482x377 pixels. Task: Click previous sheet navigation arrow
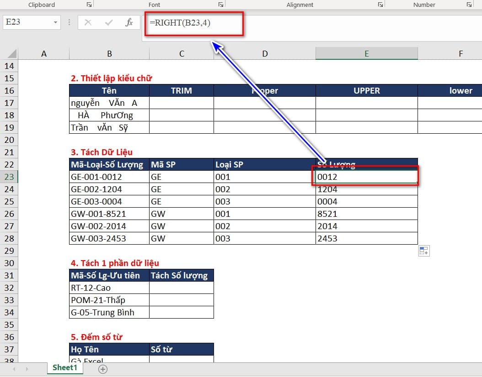click(x=14, y=369)
